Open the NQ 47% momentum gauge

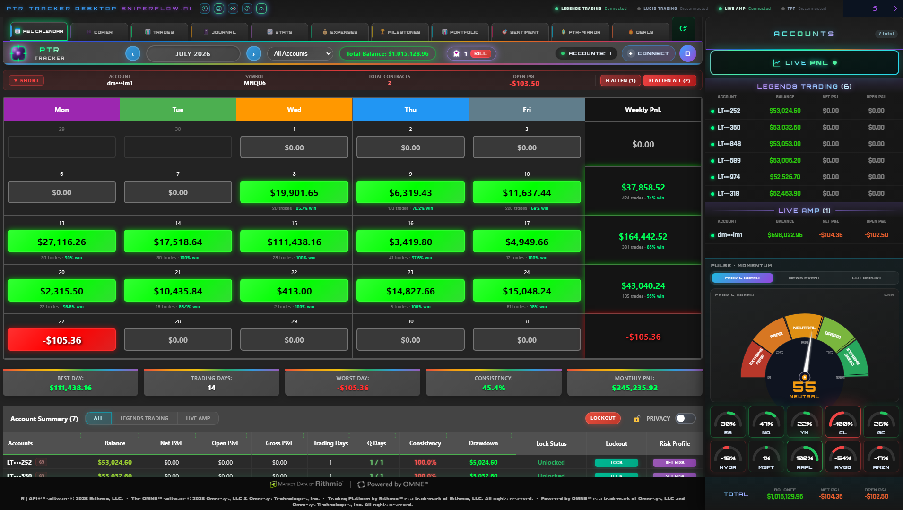[766, 422]
